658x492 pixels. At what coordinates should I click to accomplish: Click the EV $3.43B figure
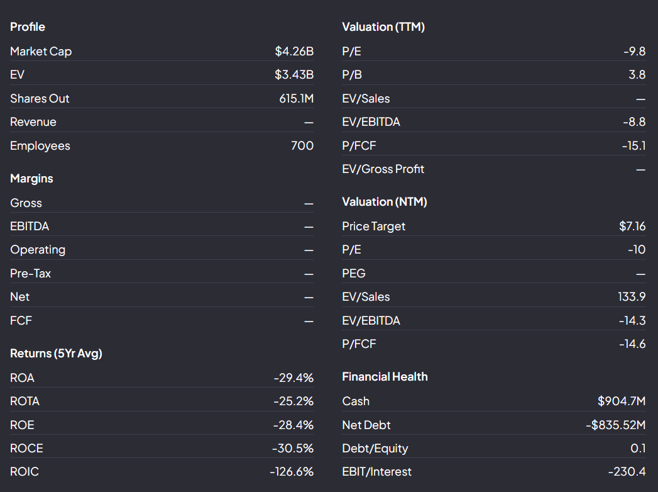294,75
